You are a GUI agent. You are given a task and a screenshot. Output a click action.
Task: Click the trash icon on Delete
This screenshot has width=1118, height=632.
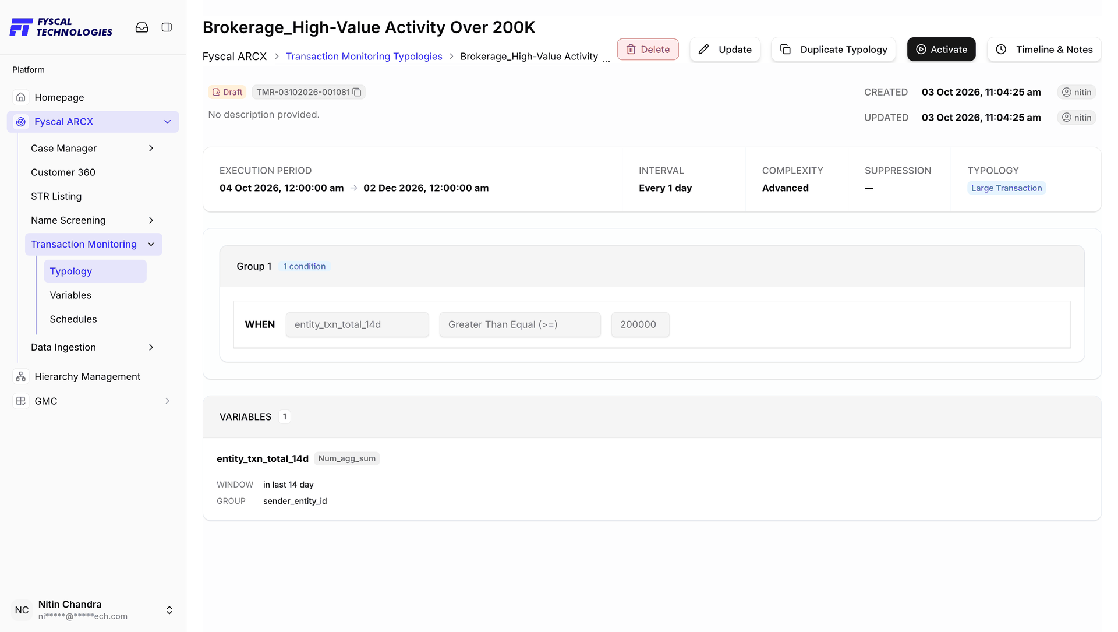click(x=631, y=50)
